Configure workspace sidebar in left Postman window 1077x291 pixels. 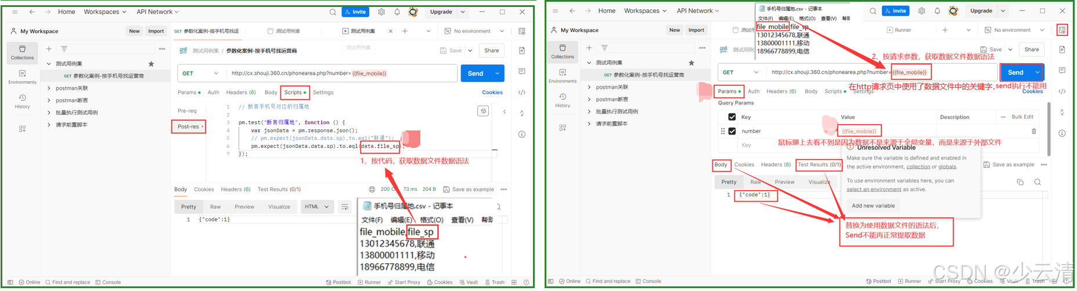[22, 129]
